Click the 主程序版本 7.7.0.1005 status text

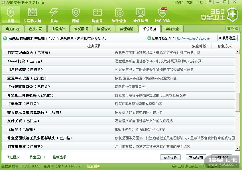point(20,166)
